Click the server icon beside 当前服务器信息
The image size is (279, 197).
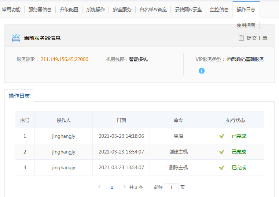coord(15,38)
